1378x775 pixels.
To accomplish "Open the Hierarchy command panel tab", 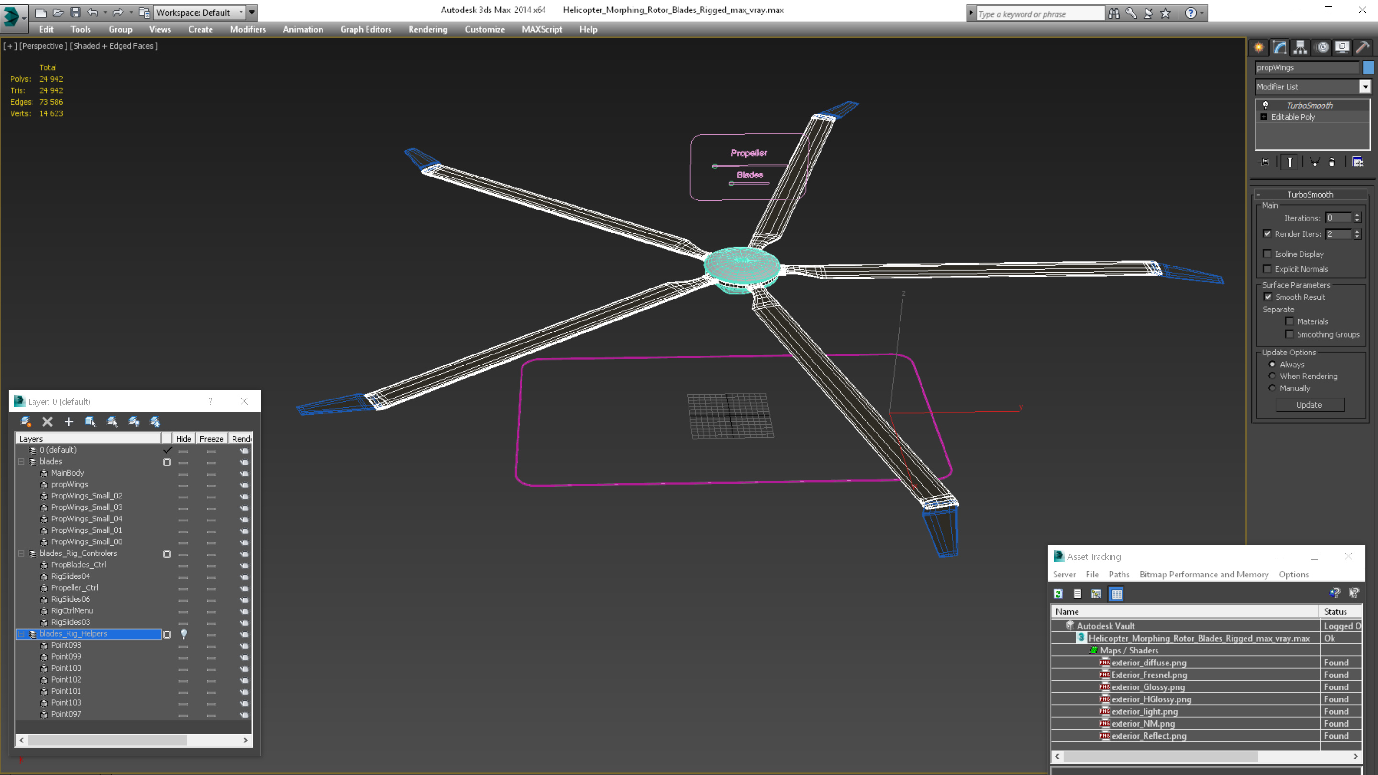I will (1300, 48).
